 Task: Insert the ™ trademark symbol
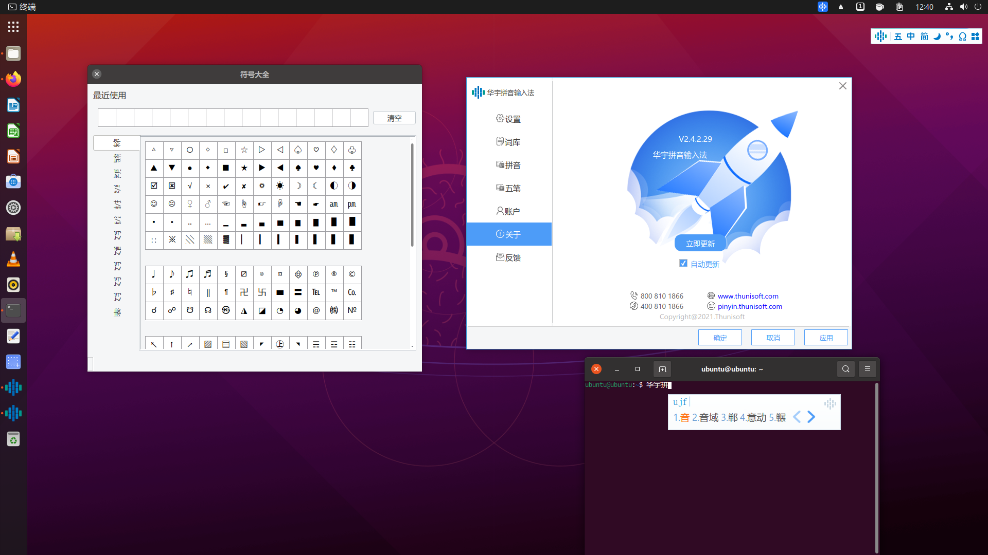click(334, 292)
